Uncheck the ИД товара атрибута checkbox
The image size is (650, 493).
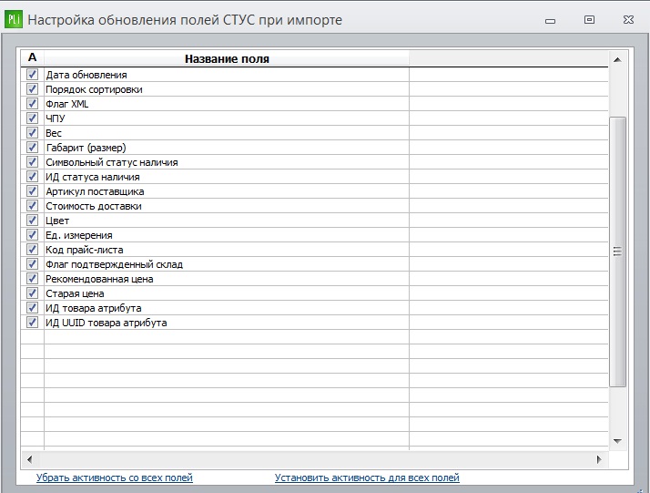tap(32, 307)
